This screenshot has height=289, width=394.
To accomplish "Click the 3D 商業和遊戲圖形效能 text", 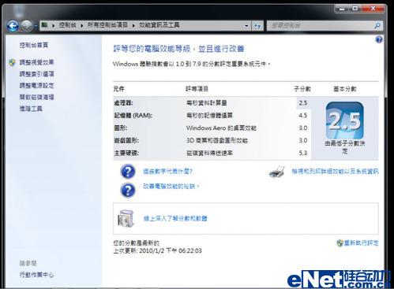I will coord(217,141).
